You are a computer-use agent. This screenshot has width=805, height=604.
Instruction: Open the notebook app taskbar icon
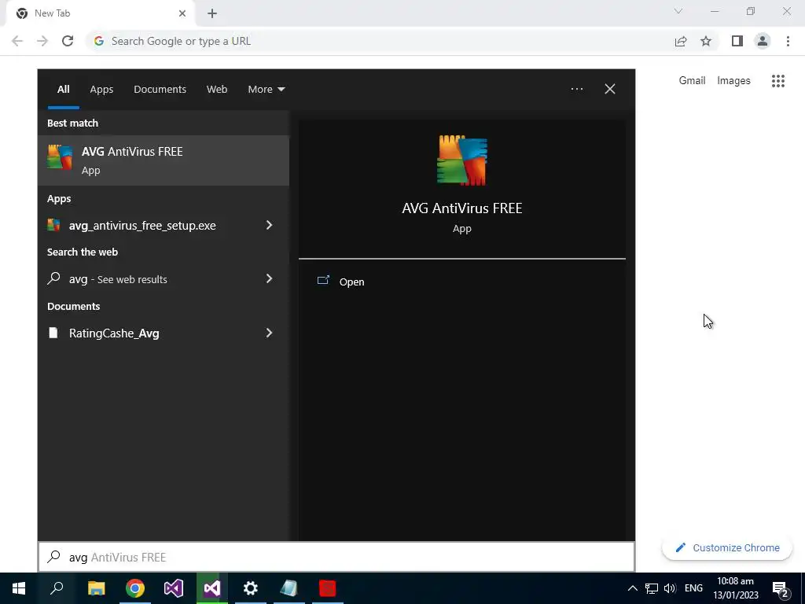click(289, 588)
